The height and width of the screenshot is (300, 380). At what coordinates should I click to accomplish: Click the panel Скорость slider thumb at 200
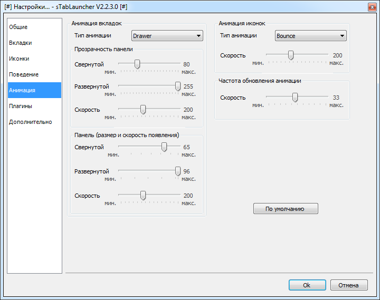(x=143, y=196)
